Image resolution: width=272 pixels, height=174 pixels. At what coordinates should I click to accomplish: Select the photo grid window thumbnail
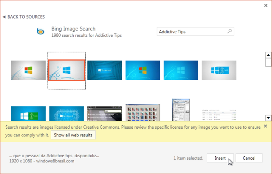pyautogui.click(x=143, y=113)
